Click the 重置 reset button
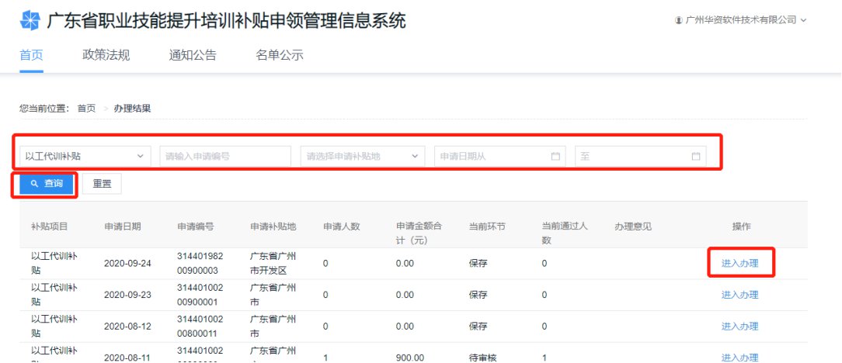The image size is (842, 363). pyautogui.click(x=102, y=184)
